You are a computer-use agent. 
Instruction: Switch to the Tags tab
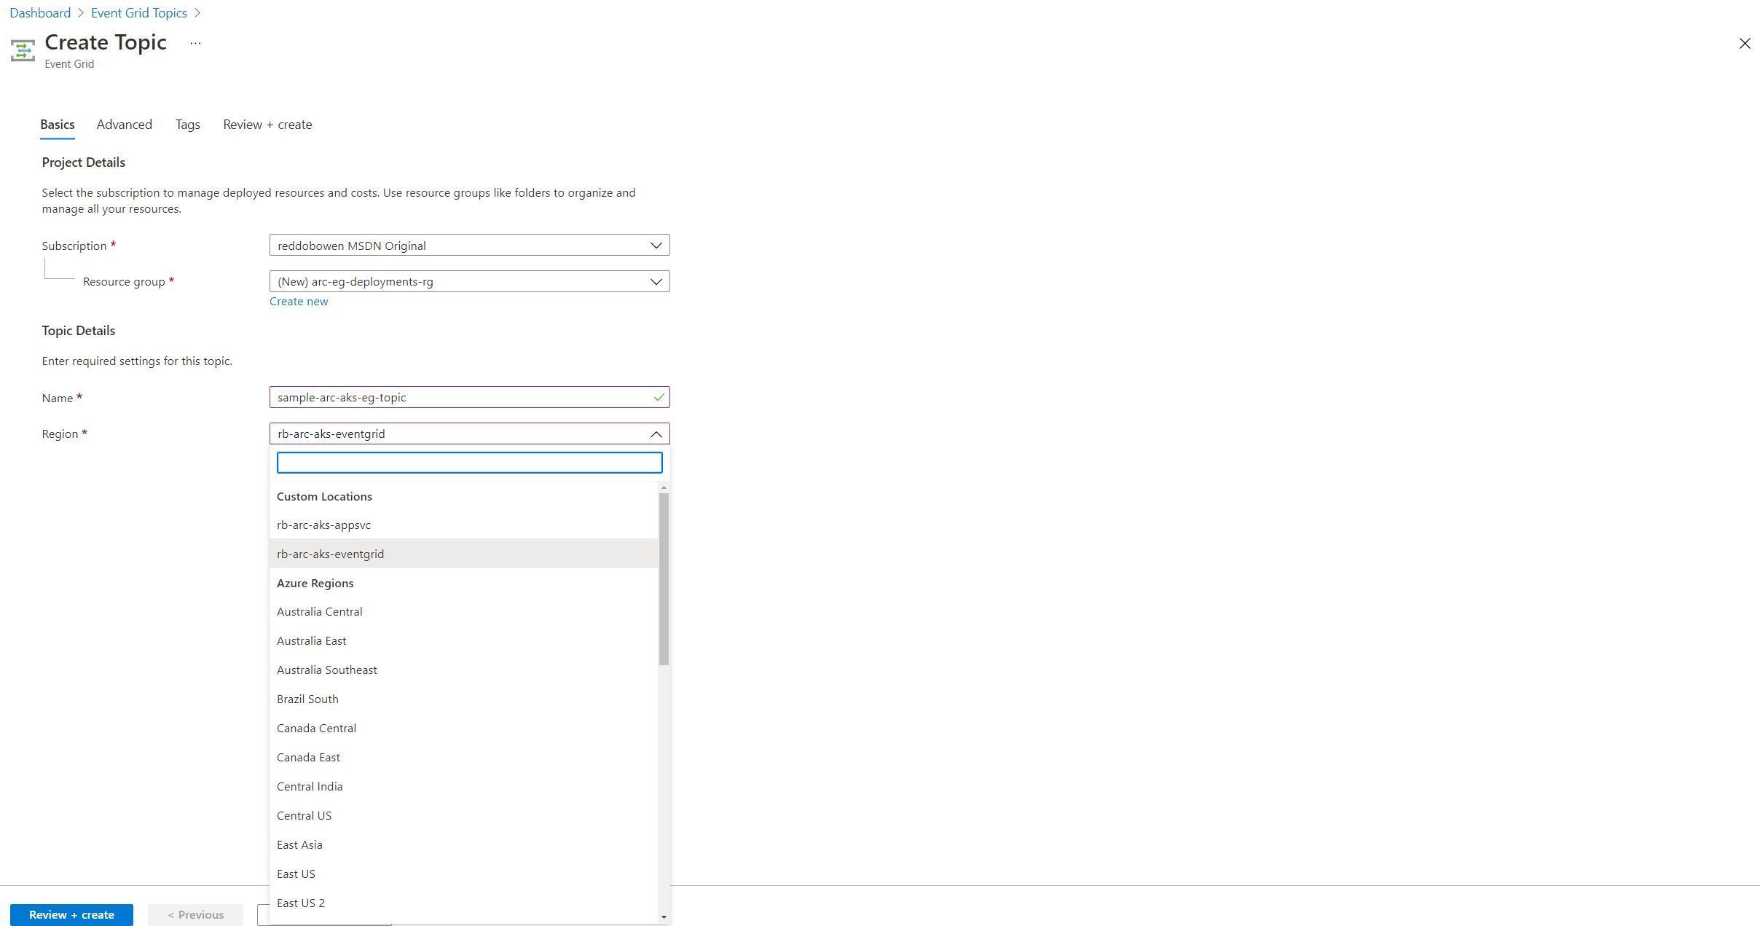click(x=187, y=123)
